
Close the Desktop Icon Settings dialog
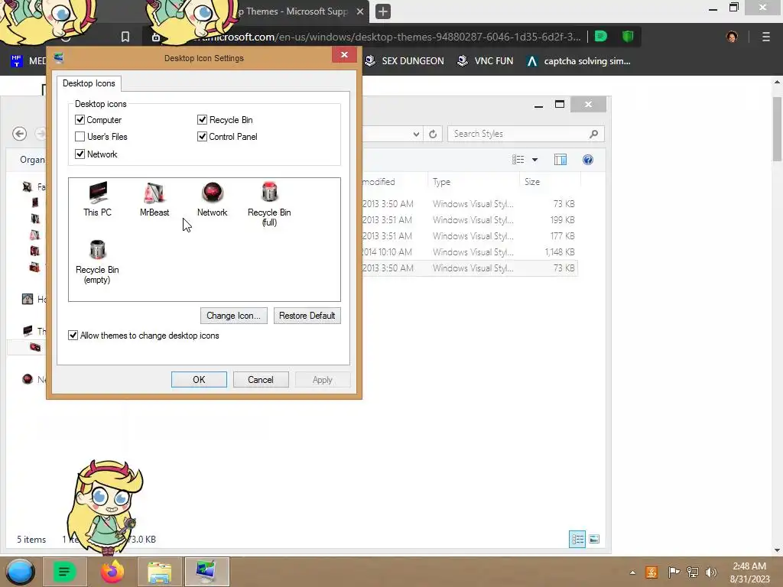click(345, 55)
